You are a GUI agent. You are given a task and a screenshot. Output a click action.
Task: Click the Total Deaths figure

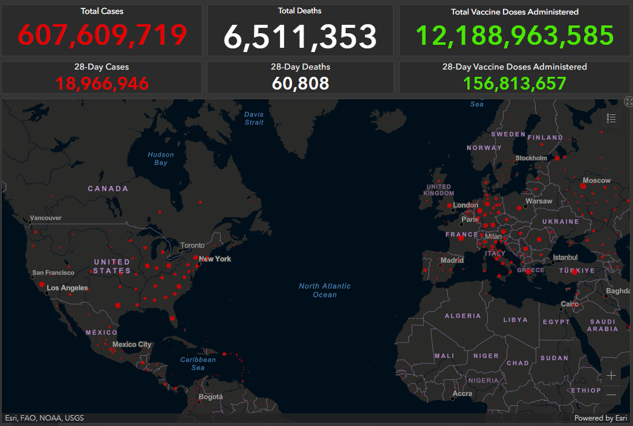click(300, 37)
